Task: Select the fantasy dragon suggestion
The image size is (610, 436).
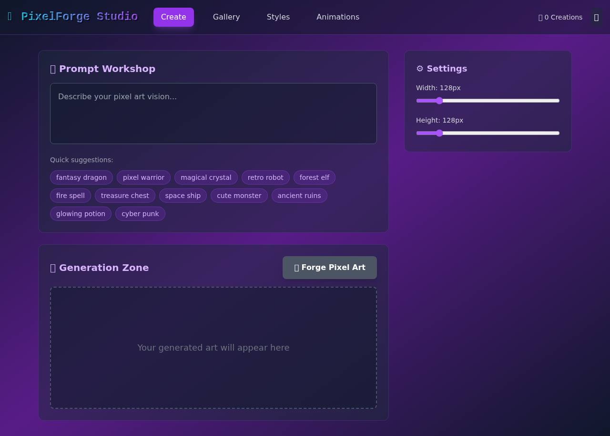Action: pyautogui.click(x=81, y=177)
